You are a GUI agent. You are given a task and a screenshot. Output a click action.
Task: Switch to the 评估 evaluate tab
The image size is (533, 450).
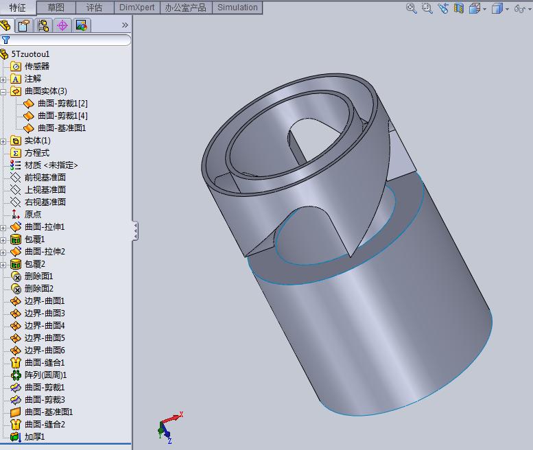click(x=95, y=7)
